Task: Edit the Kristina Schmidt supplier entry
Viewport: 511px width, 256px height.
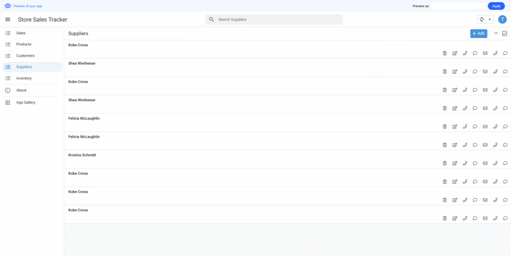Action: tap(455, 163)
